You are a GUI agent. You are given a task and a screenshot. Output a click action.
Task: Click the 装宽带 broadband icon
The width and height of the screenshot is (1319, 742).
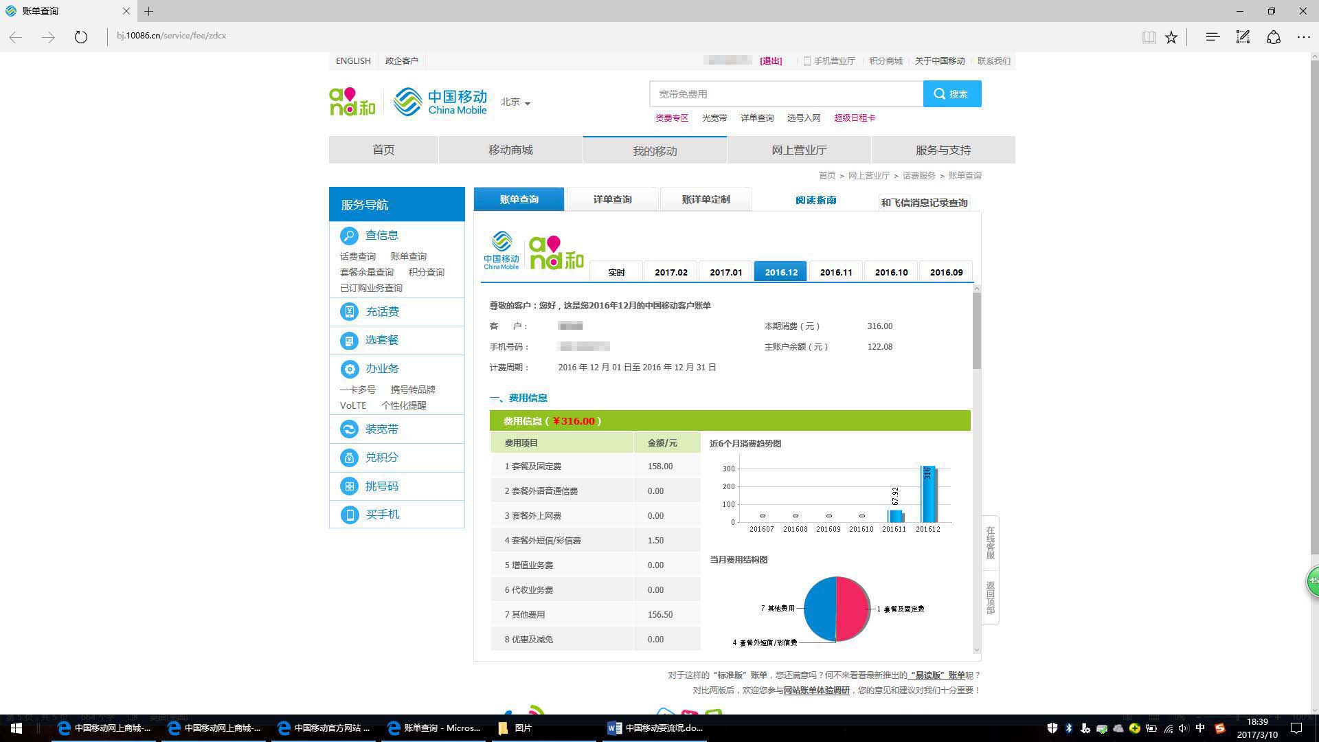click(x=349, y=429)
